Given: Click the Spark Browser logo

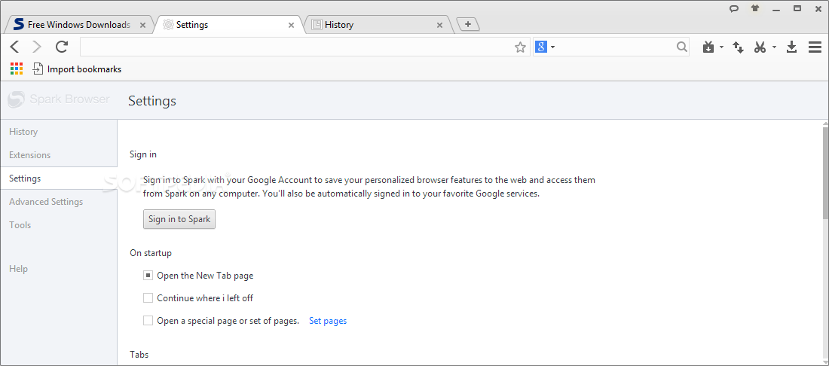Looking at the screenshot, I should [x=59, y=99].
